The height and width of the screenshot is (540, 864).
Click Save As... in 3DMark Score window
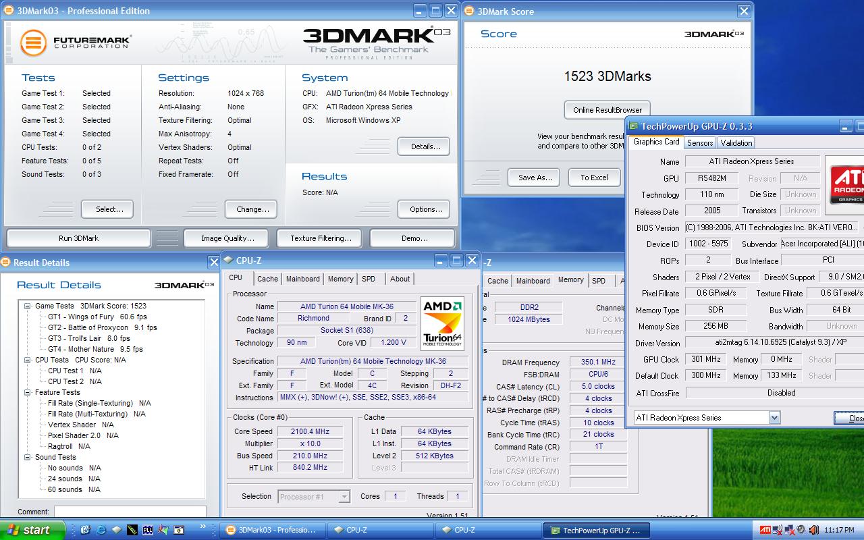click(535, 178)
